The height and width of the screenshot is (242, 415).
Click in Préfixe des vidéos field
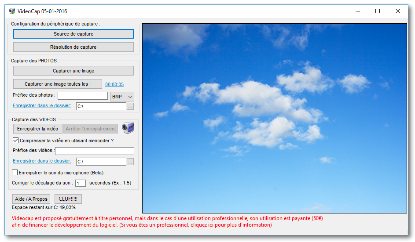(x=94, y=151)
